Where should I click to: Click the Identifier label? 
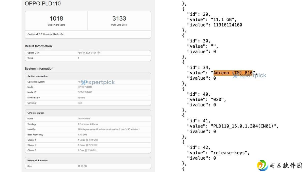32,129
